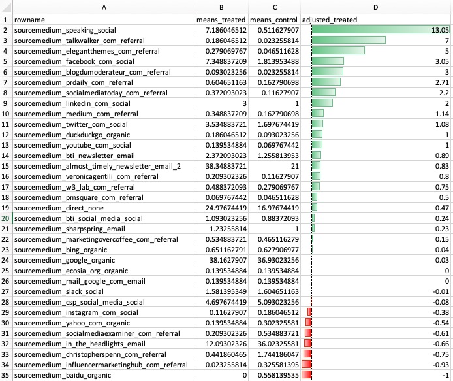This screenshot has width=453, height=381.
Task: Select row 1 header
Action: 6,20
